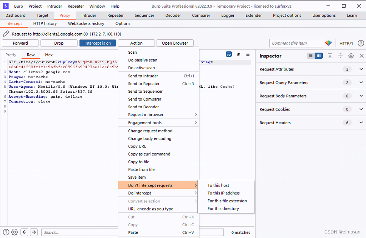
Task: Click the syntax highlighting icon above the request editor
Action: tap(229, 54)
